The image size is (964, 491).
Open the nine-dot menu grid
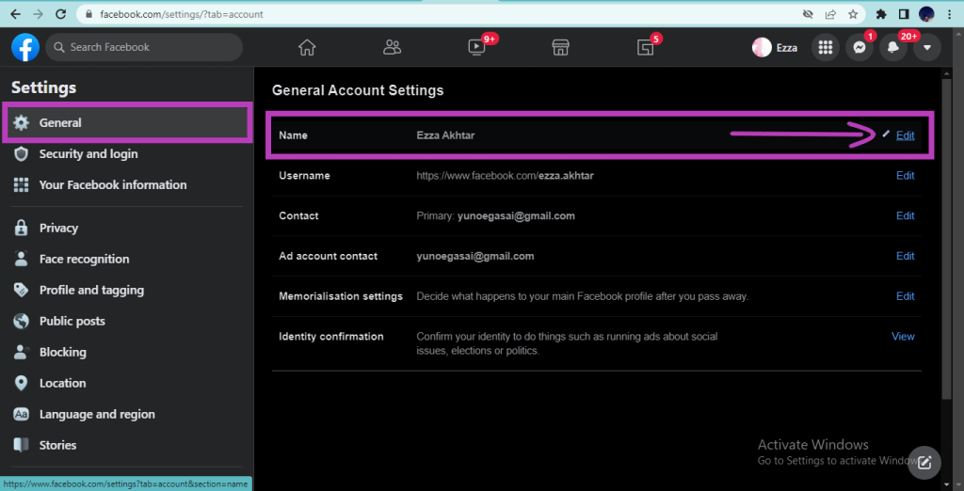point(826,47)
